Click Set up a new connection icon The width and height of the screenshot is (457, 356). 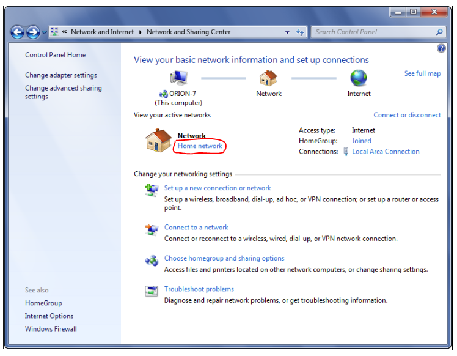152,190
